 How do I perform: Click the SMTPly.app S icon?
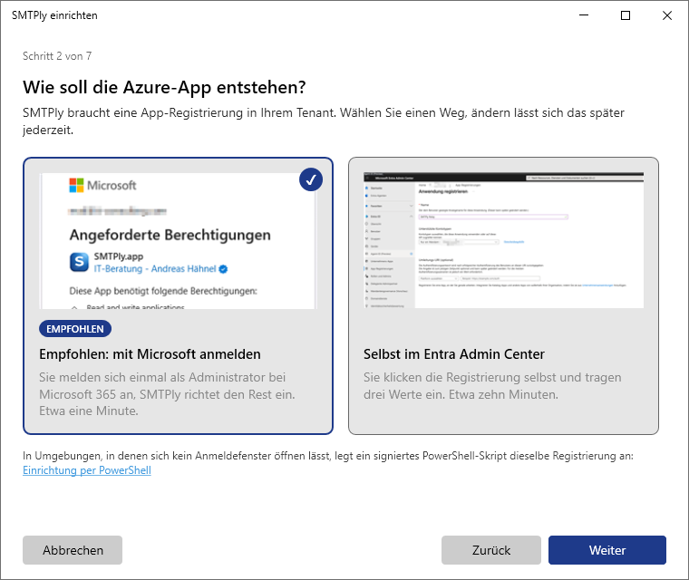pyautogui.click(x=79, y=262)
